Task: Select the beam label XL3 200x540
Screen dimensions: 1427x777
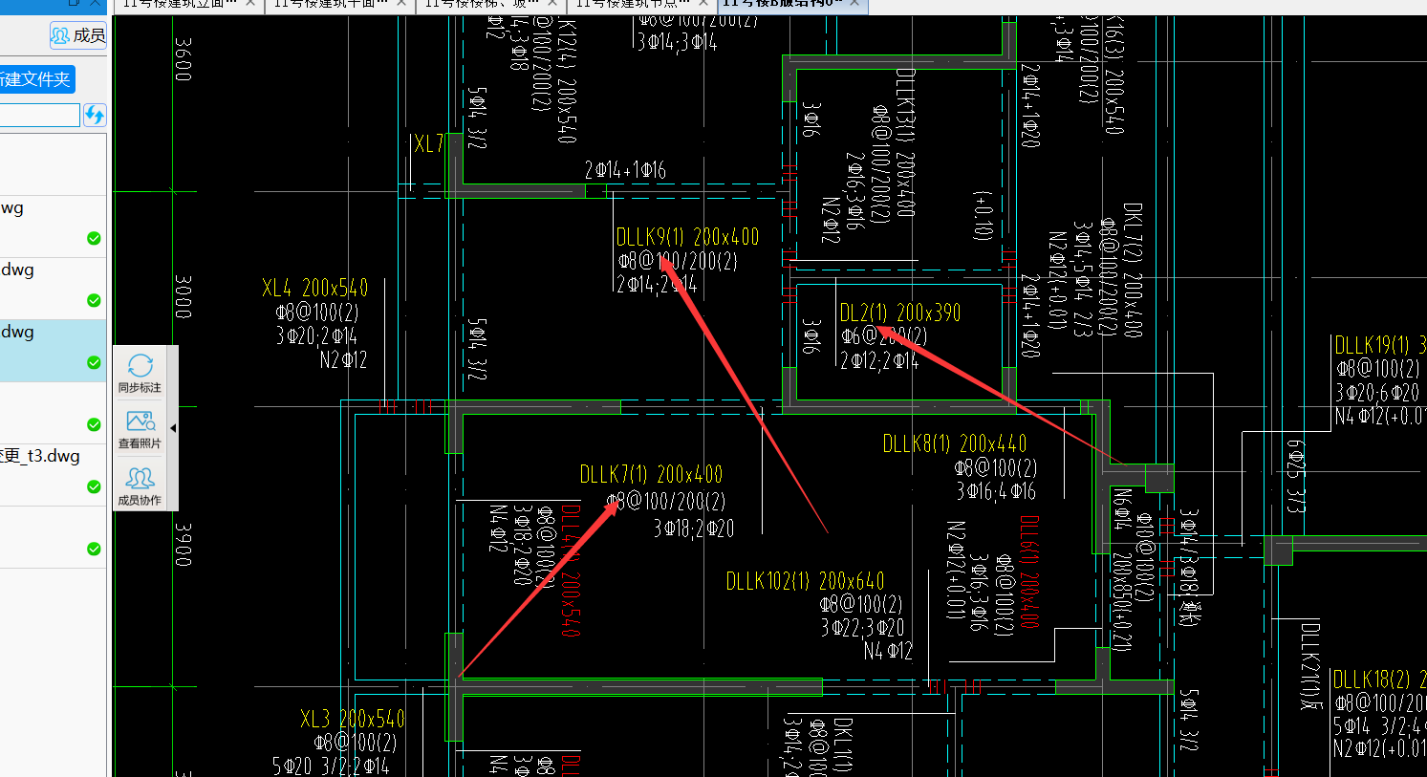Action: click(352, 719)
